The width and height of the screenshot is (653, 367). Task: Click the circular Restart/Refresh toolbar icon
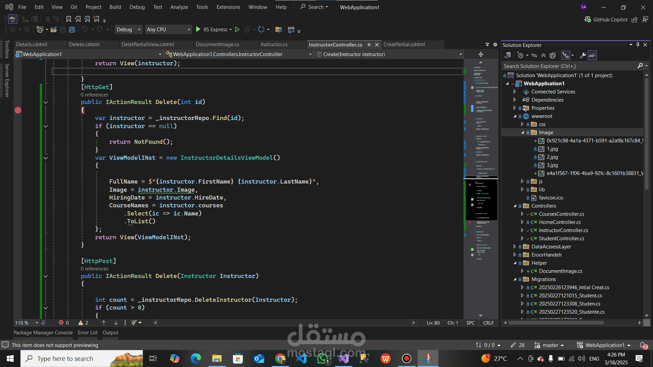click(x=261, y=30)
